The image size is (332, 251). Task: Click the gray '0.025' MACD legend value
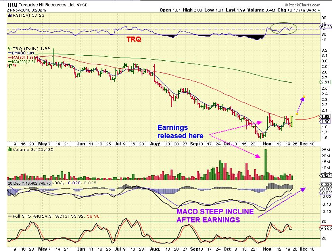click(90, 183)
